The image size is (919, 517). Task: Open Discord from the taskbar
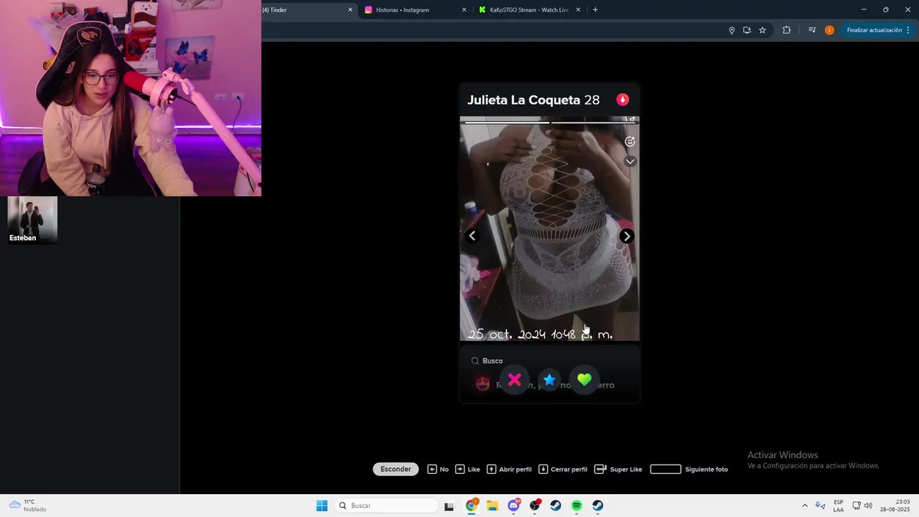(x=513, y=506)
